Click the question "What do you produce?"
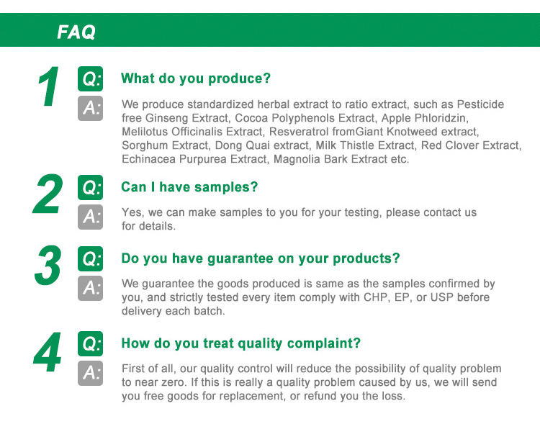The image size is (540, 424). (x=196, y=78)
